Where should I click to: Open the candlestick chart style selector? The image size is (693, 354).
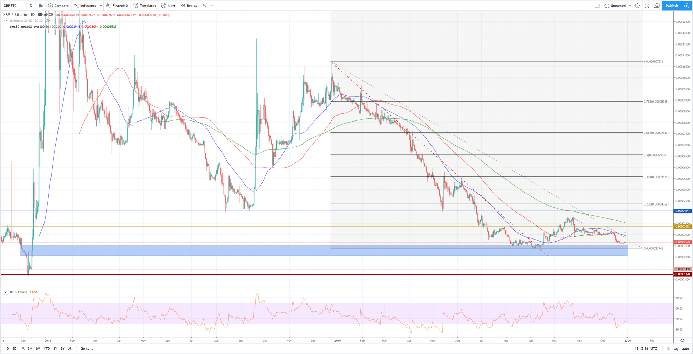click(x=41, y=6)
